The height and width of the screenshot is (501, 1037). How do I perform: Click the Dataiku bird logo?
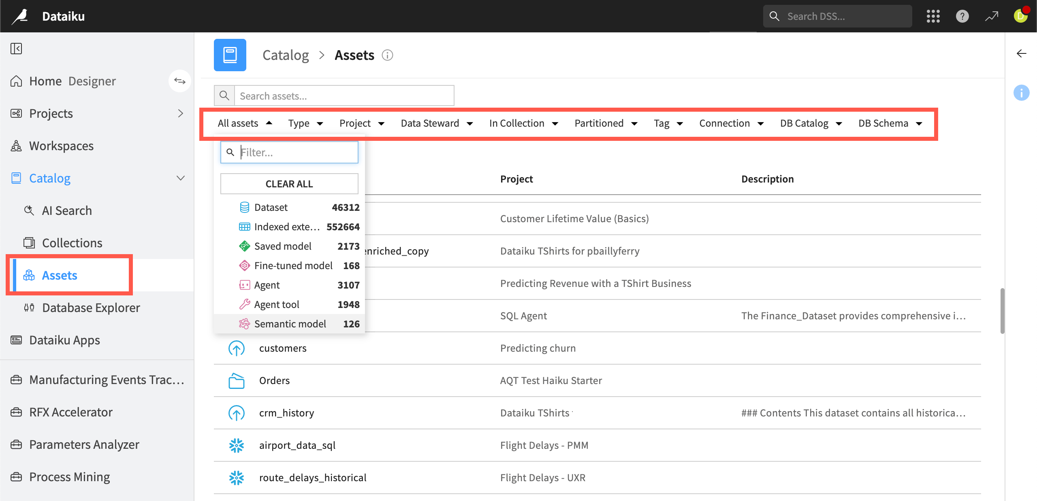click(20, 16)
